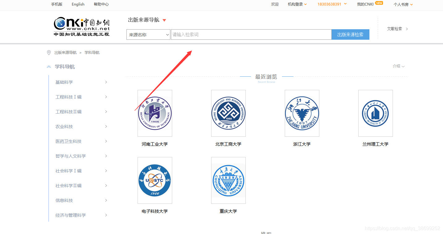The image size is (443, 234).
Task: Open Lanzhou University of Technology logo
Action: pos(376,113)
